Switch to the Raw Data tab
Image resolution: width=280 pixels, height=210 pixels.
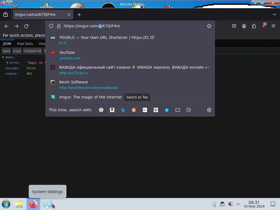pos(25,43)
